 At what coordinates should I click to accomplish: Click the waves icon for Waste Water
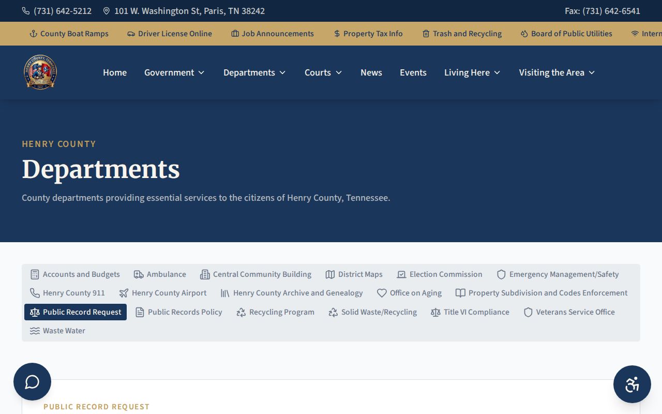[35, 331]
